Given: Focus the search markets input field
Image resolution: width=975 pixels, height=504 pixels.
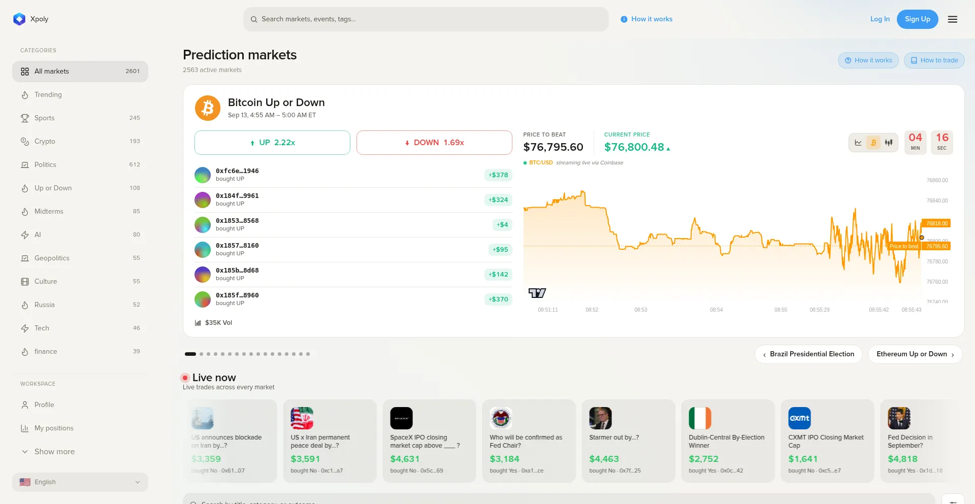Looking at the screenshot, I should pyautogui.click(x=426, y=19).
